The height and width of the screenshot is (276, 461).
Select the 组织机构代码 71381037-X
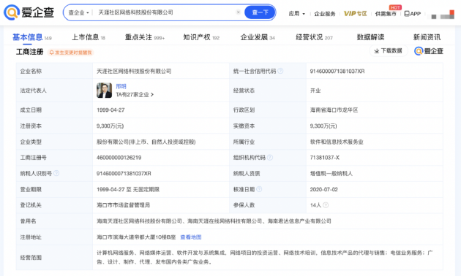(x=325, y=158)
